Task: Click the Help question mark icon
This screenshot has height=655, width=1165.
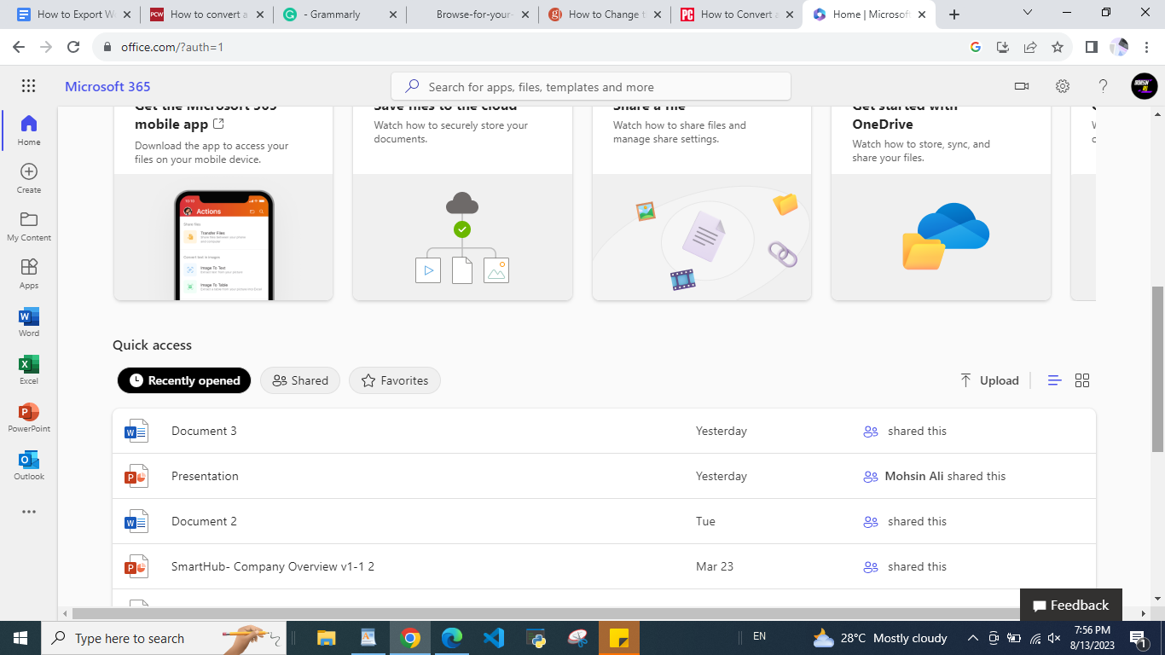Action: point(1103,86)
